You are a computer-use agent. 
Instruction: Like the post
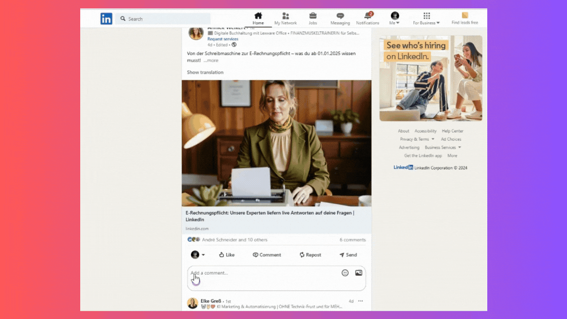[x=226, y=255]
